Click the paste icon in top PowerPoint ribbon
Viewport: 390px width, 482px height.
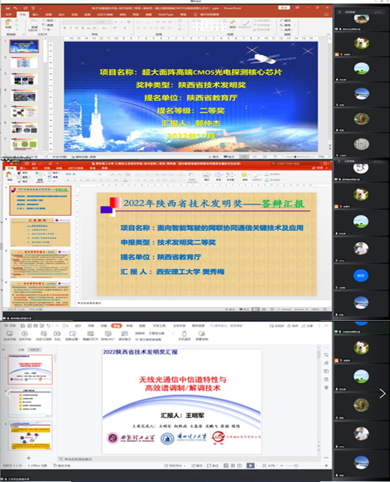[x=8, y=24]
